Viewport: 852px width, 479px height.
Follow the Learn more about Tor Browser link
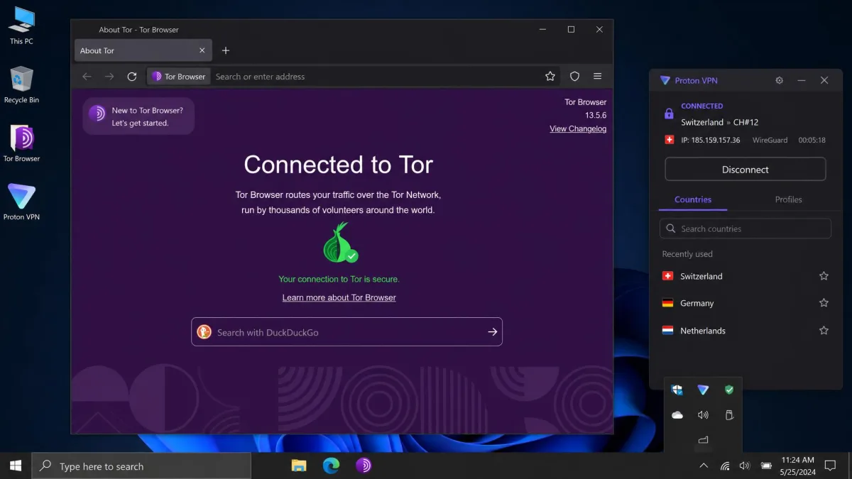[339, 297]
